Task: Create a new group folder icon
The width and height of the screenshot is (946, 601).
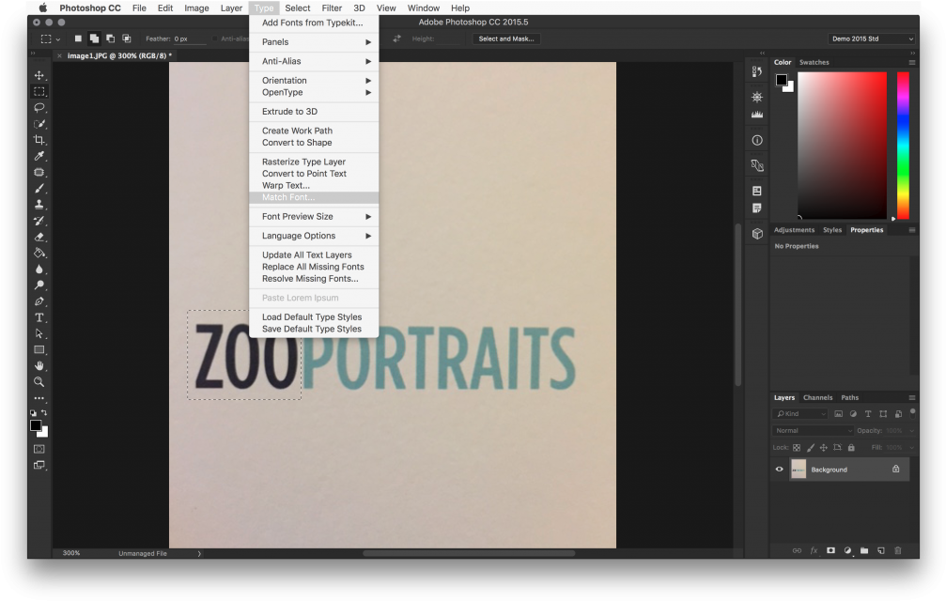Action: [864, 550]
